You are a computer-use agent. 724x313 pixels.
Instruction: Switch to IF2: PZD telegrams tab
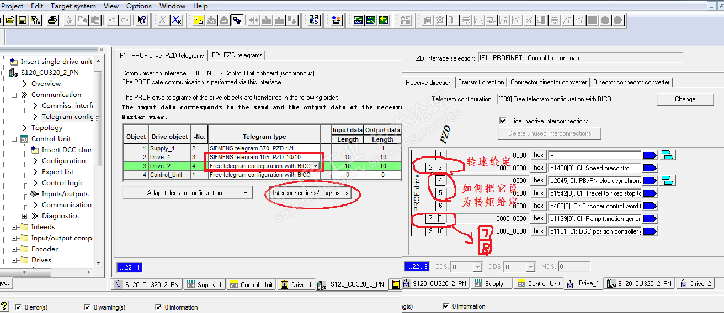point(237,55)
